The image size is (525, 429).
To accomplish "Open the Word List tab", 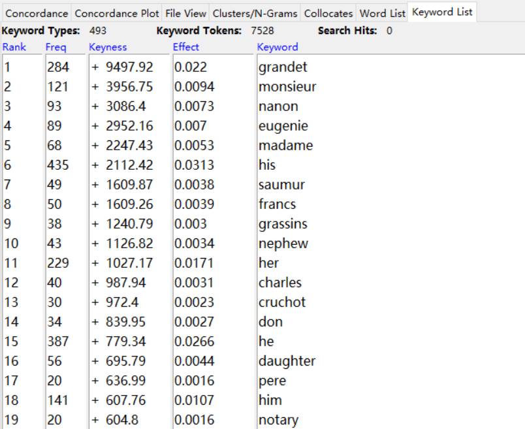I will click(382, 13).
